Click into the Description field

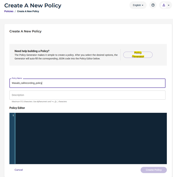tap(87, 95)
